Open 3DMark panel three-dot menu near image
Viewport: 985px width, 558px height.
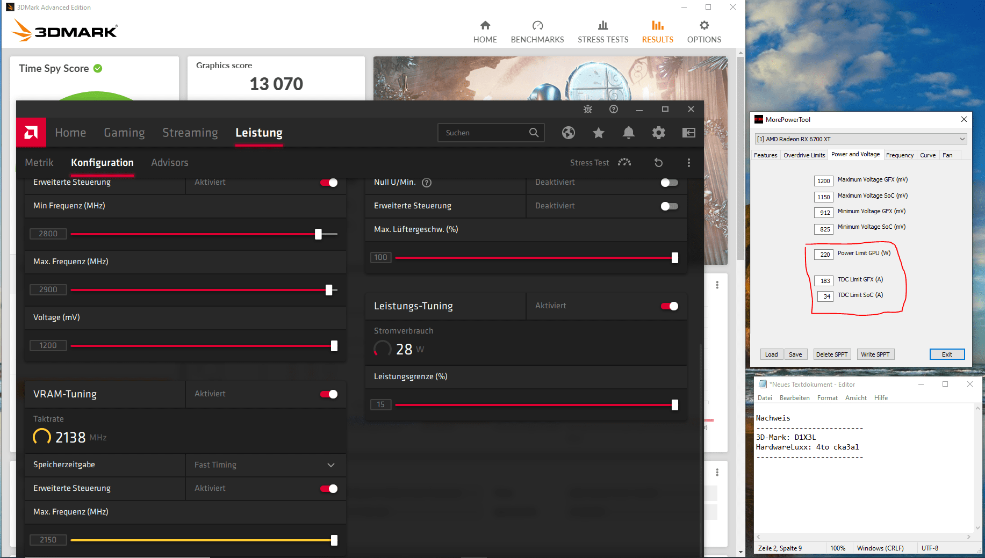tap(717, 285)
